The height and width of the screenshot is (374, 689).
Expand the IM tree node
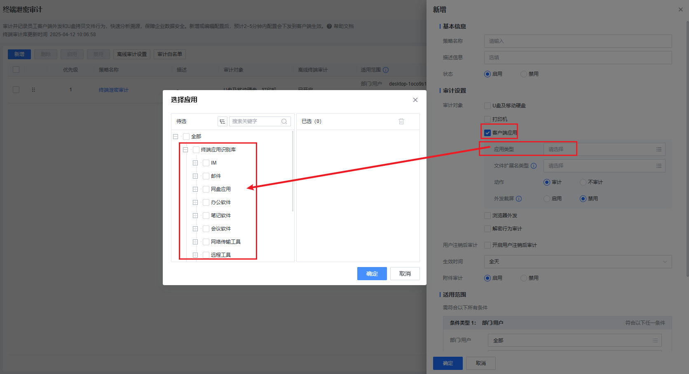tap(195, 163)
